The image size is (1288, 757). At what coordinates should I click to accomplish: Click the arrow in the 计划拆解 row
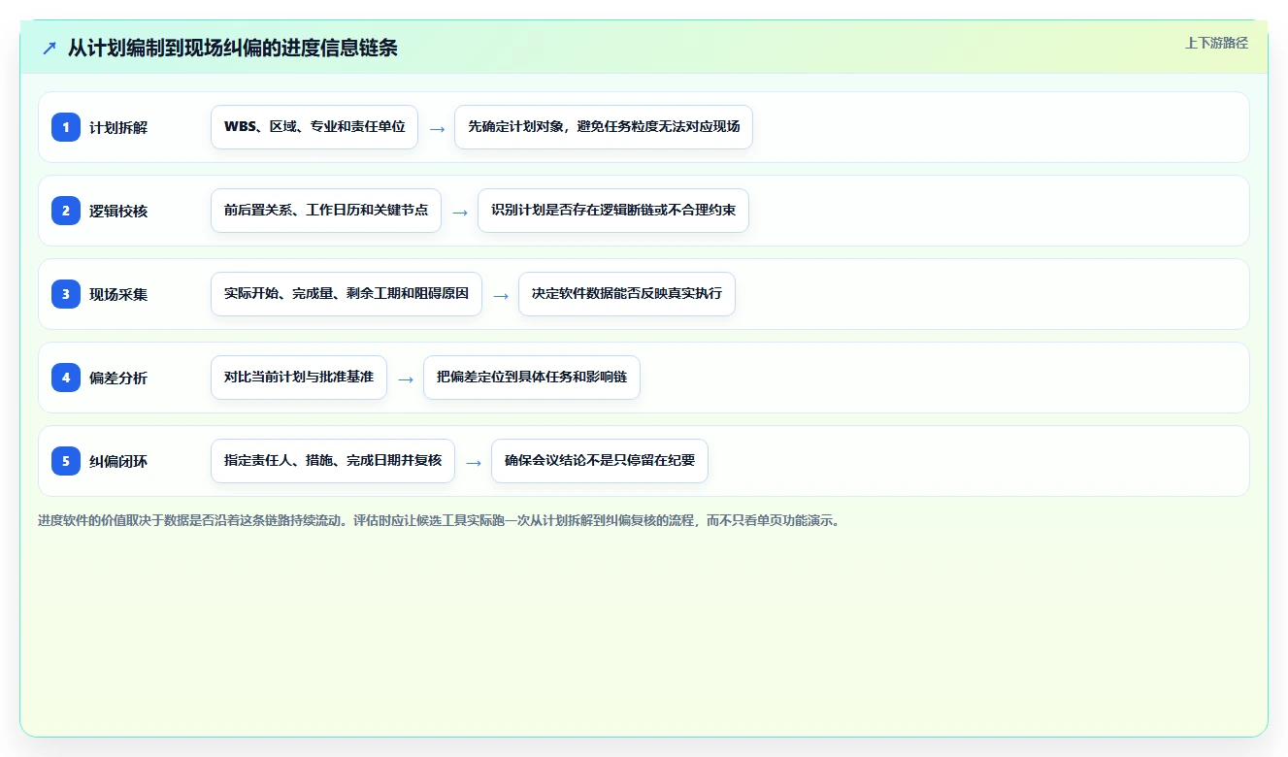point(437,128)
